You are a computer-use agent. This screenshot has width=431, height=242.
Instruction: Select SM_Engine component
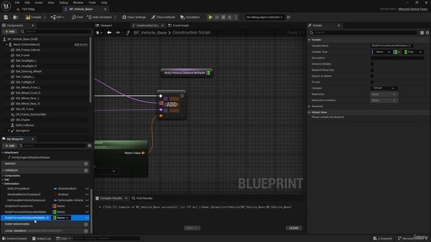[x=22, y=120]
